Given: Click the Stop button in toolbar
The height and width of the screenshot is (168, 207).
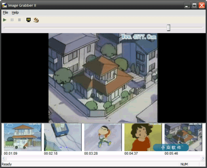Looking at the screenshot, I should pos(19,20).
